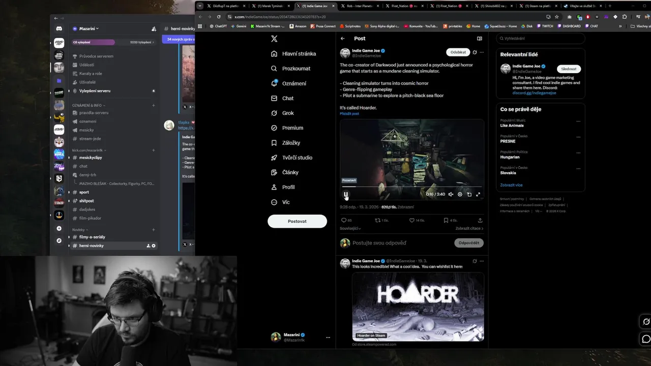Open Prozkoumat in X sidebar
Screen dimensions: 651x366
pos(290,68)
